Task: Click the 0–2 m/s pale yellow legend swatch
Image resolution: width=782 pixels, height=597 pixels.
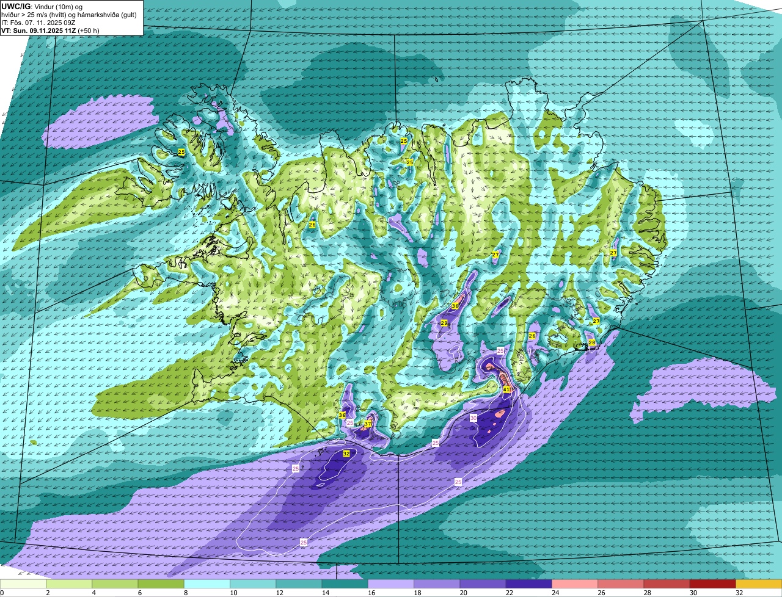Action: (x=23, y=584)
